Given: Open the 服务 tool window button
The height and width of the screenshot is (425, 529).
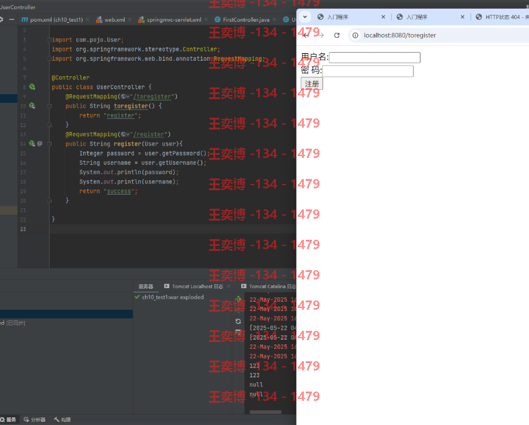Looking at the screenshot, I should (8, 419).
